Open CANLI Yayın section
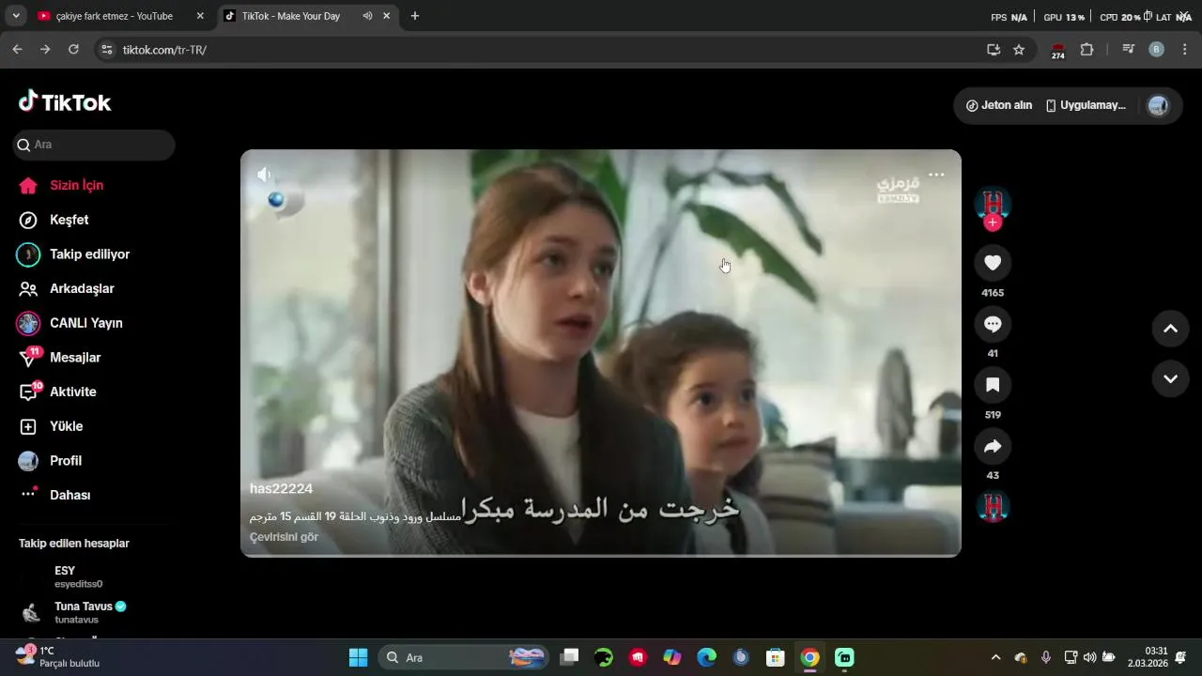1202x676 pixels. [x=85, y=323]
